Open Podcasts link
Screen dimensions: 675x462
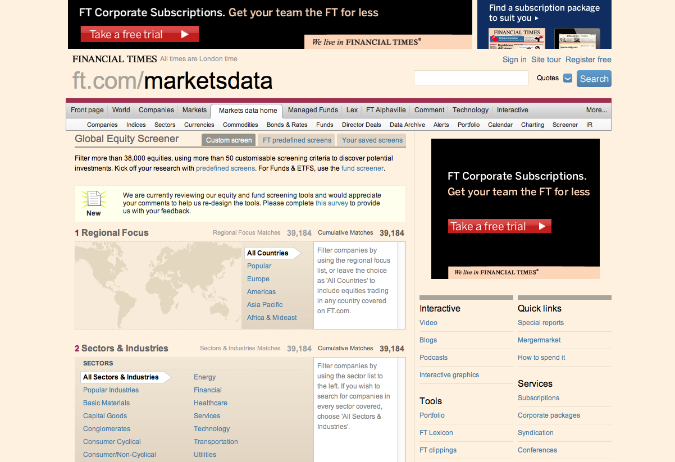(434, 358)
